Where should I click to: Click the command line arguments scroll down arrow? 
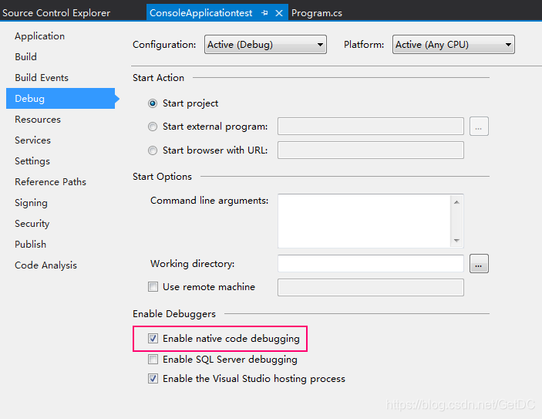click(456, 241)
